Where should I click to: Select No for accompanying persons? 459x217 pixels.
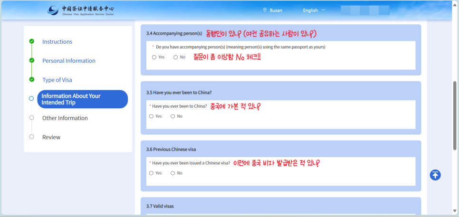[x=176, y=57]
